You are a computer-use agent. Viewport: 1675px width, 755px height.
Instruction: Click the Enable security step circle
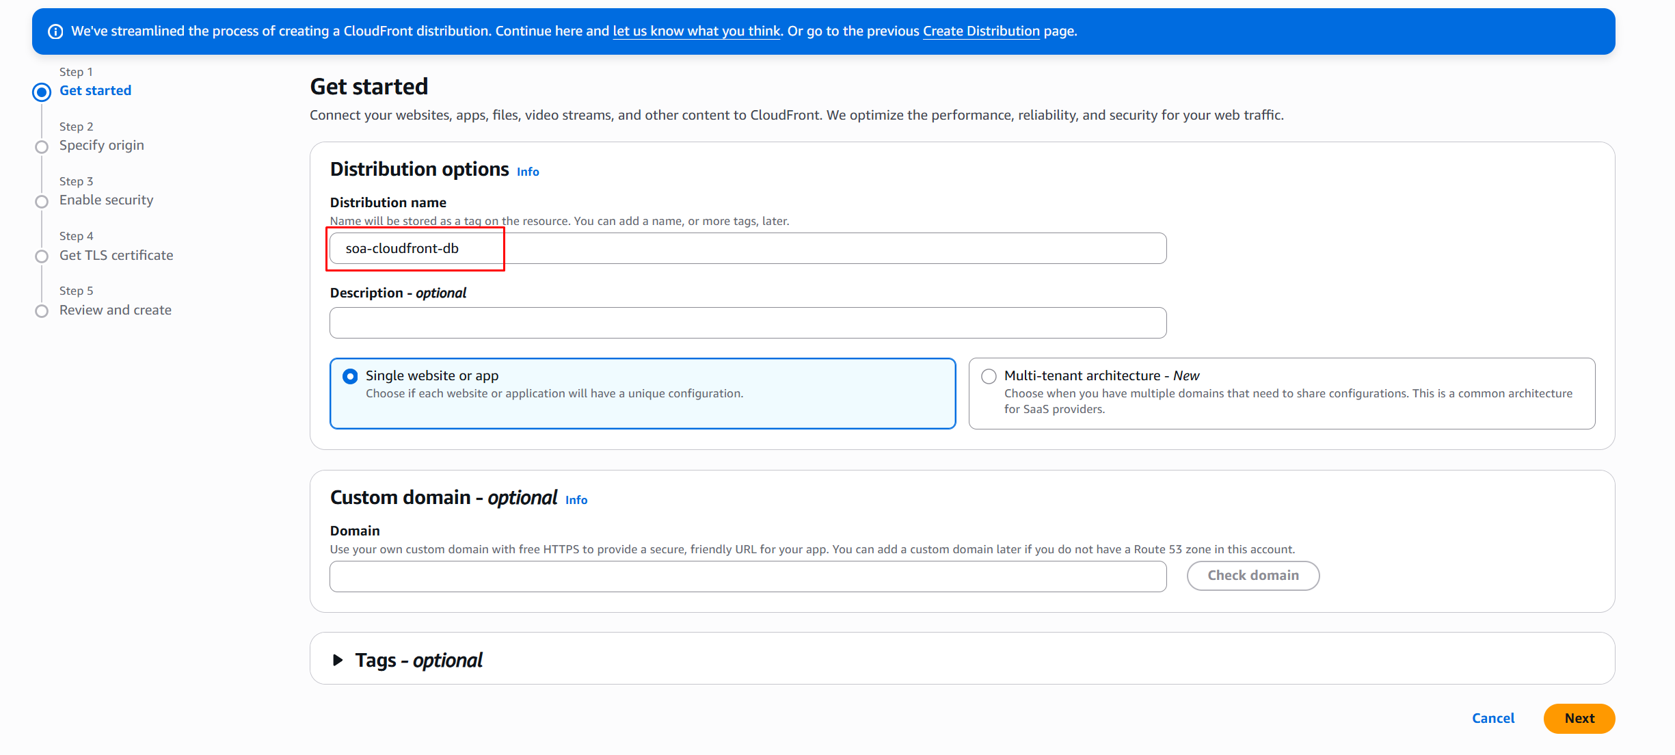[x=42, y=201]
